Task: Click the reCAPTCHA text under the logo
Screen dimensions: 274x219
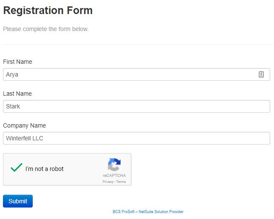Action: point(114,176)
